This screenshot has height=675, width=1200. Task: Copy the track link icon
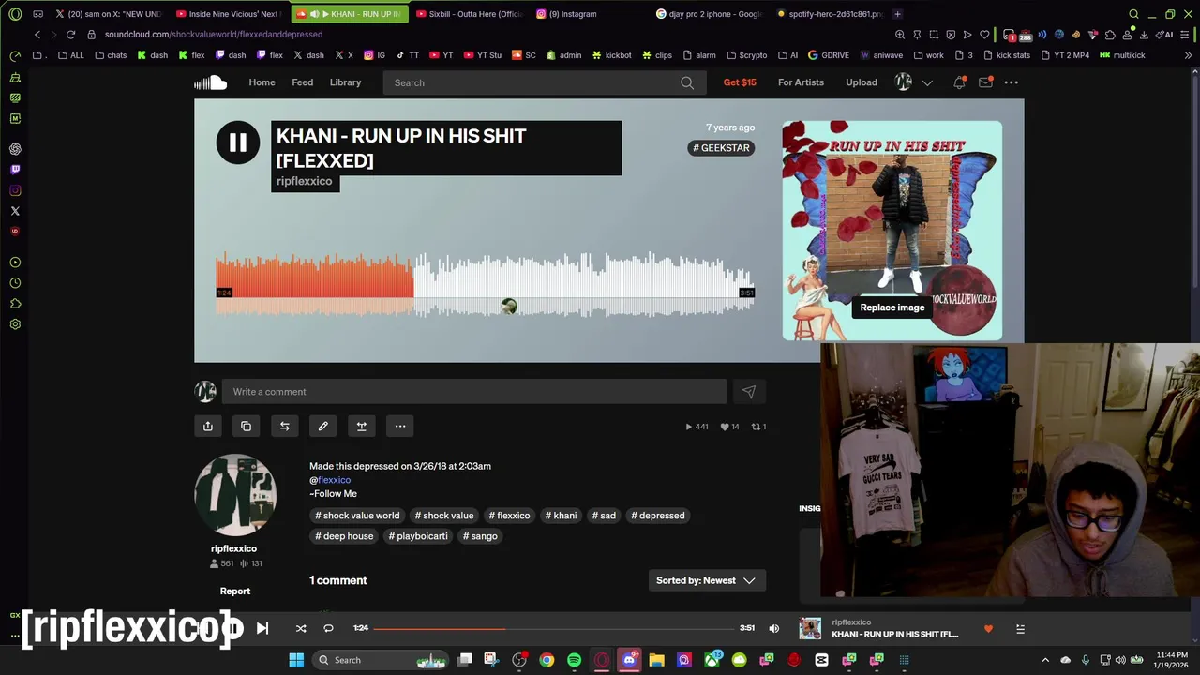click(x=246, y=427)
